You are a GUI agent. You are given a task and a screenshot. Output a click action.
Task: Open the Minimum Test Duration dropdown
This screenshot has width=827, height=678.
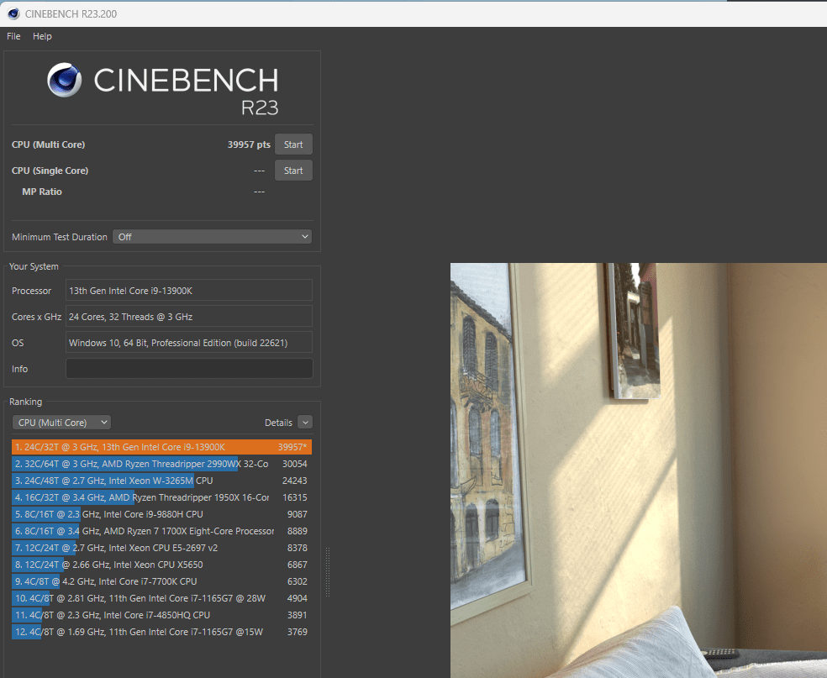click(212, 237)
